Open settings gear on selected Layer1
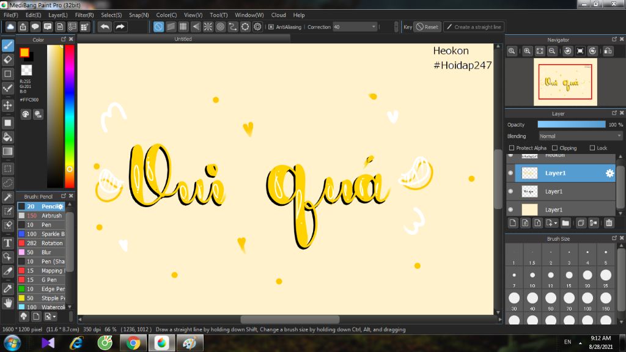The height and width of the screenshot is (352, 626). tap(609, 173)
